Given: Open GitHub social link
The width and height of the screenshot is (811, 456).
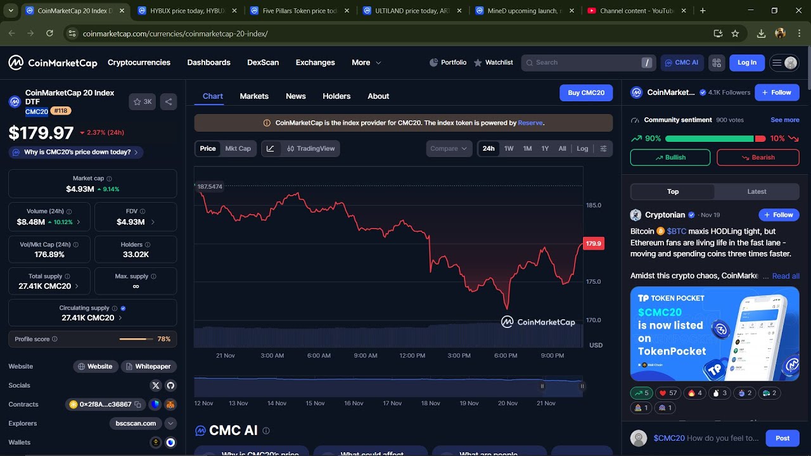Looking at the screenshot, I should pos(170,385).
